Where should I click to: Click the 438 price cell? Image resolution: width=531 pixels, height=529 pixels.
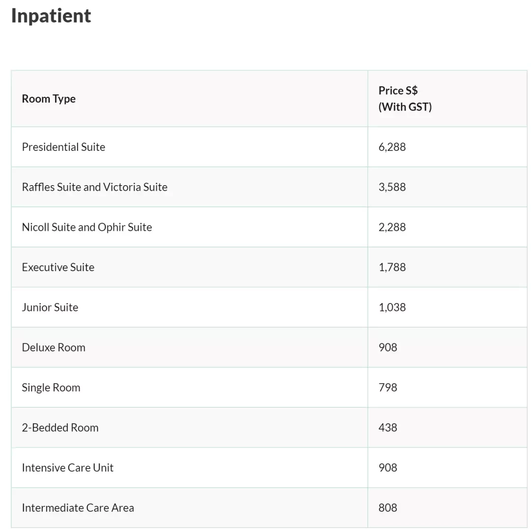pos(388,427)
